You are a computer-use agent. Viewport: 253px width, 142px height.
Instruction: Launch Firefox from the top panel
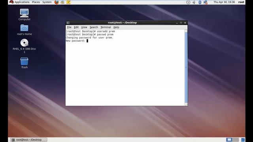click(57, 2)
